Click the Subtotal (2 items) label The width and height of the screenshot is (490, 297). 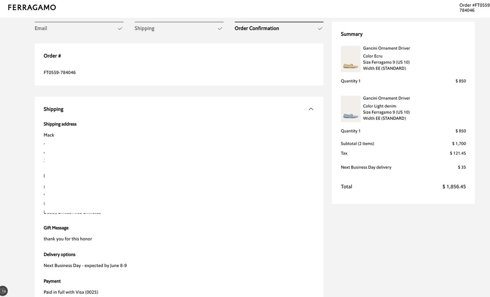(358, 144)
